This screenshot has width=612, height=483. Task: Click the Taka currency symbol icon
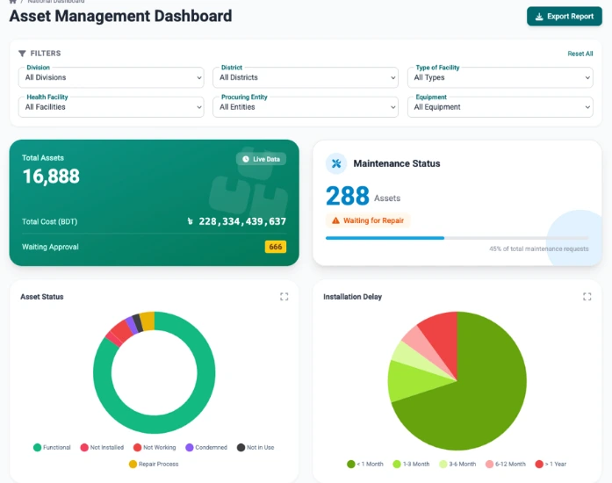(190, 221)
